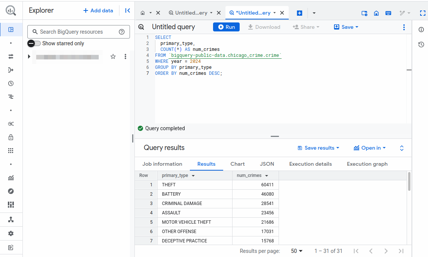
Task: Open the primary_type column menu arrow
Action: [x=193, y=176]
